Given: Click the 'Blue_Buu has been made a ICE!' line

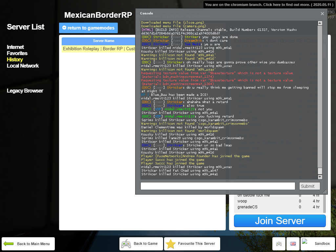Looking at the screenshot, I should pos(175,94).
